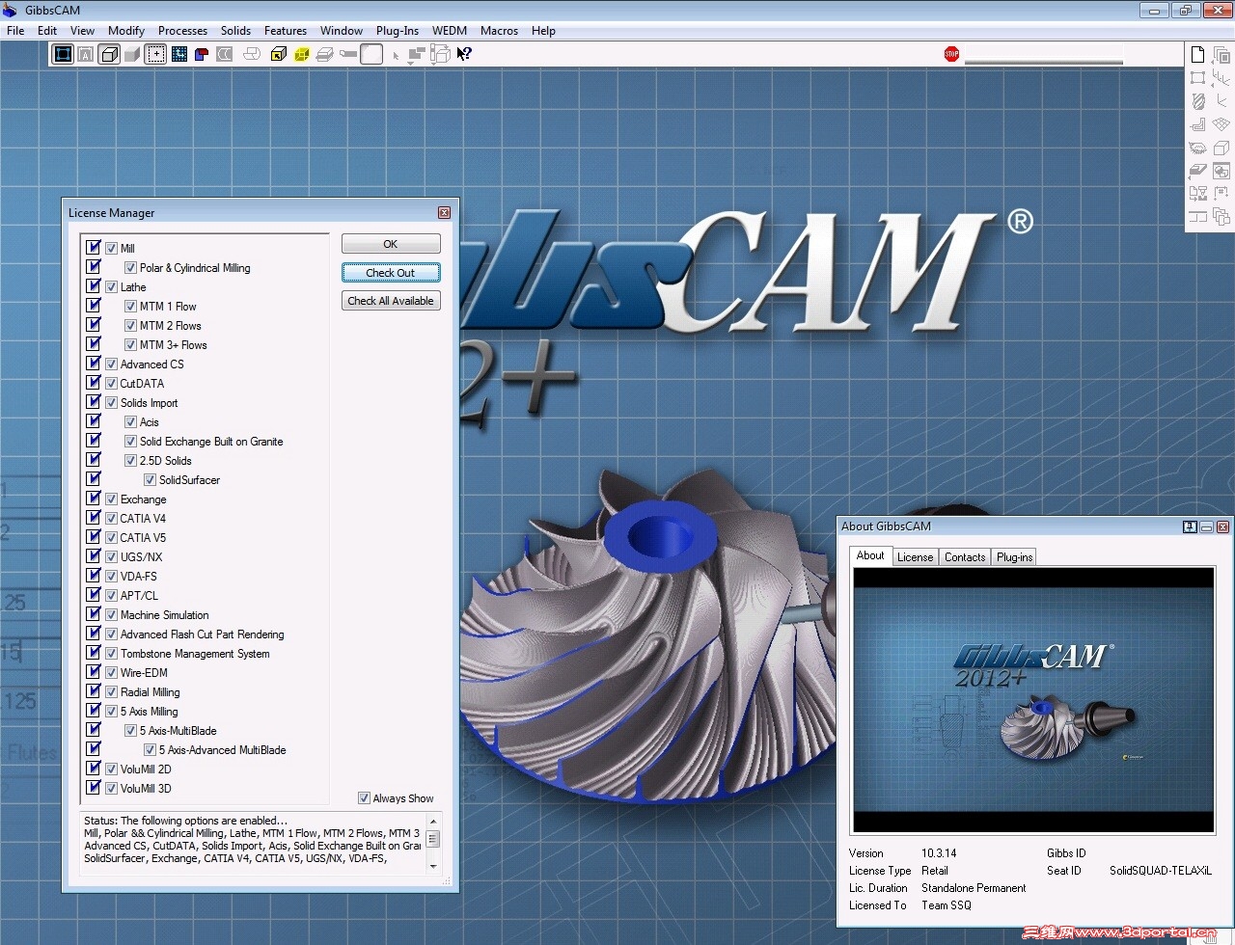Click the new document icon in the right palette

click(1197, 54)
